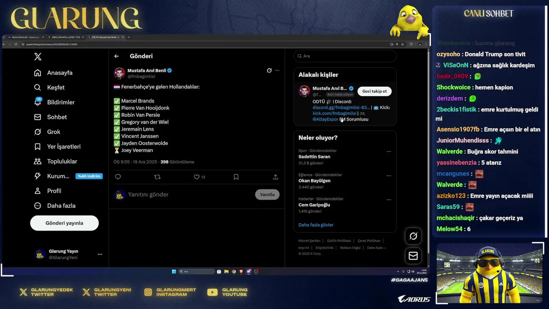Click the Ara search field on X

click(x=345, y=56)
